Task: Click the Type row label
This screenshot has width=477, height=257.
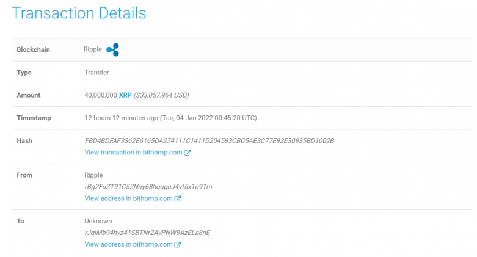Action: tap(24, 73)
